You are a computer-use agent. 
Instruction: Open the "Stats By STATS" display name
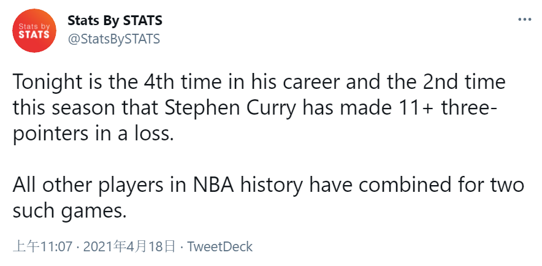[x=115, y=21]
